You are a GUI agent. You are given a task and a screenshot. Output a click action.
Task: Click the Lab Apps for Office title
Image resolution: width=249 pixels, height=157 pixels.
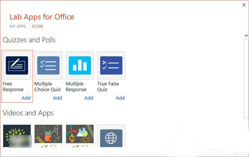point(42,17)
